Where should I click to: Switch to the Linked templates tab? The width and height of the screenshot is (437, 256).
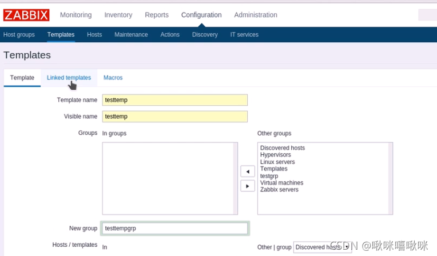click(x=69, y=78)
